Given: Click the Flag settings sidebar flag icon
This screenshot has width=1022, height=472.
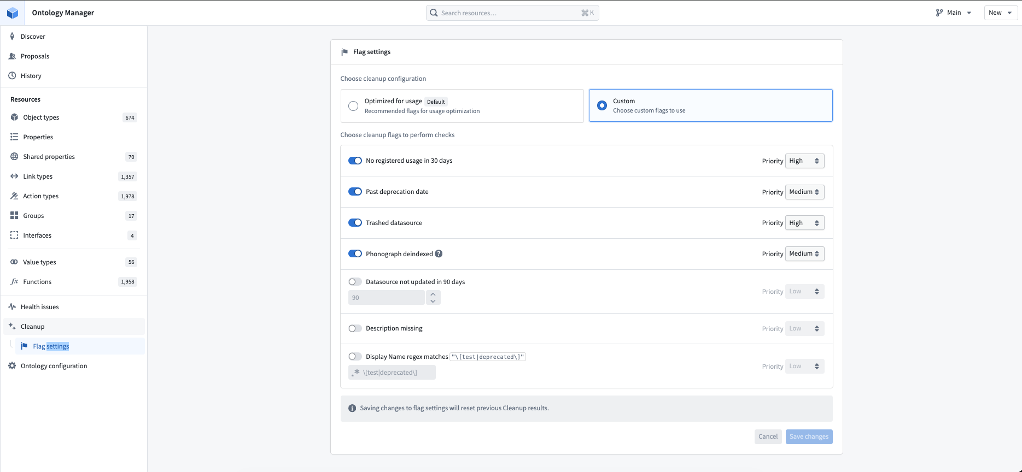Looking at the screenshot, I should click(x=24, y=346).
